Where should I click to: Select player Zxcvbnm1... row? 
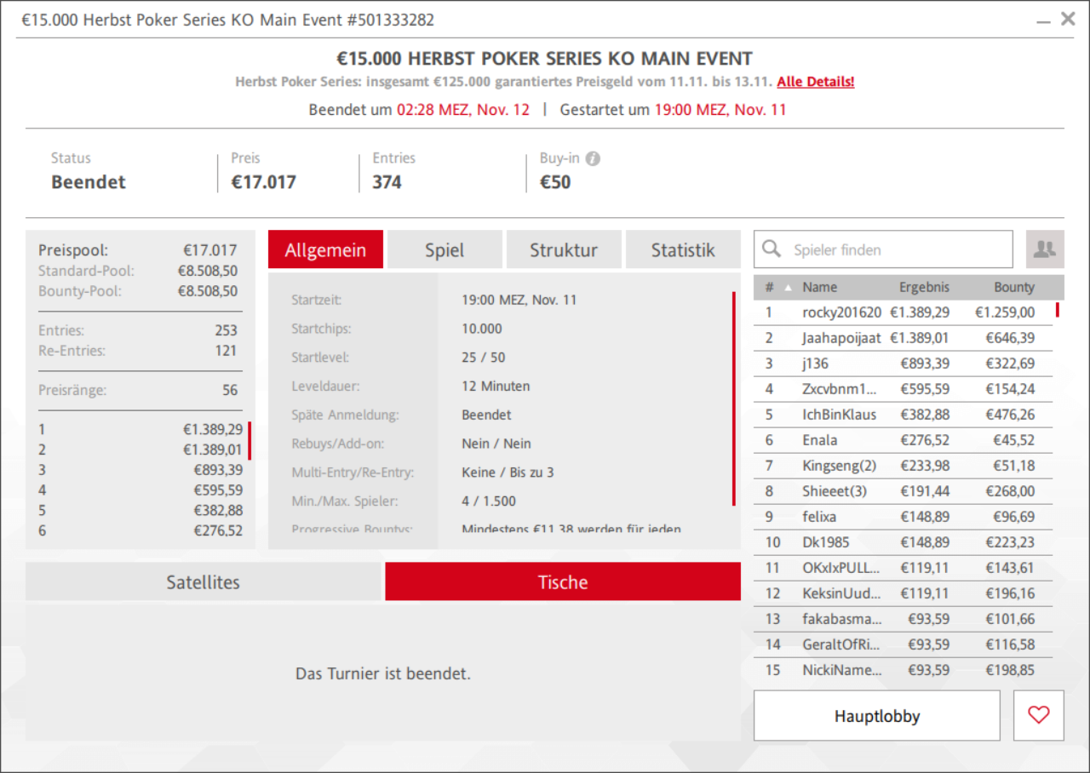pos(903,389)
